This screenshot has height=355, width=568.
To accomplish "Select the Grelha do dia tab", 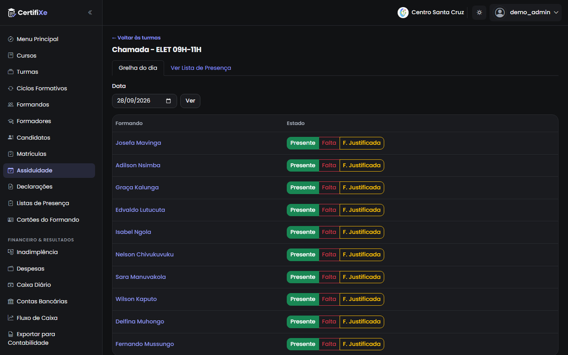I will (x=138, y=68).
